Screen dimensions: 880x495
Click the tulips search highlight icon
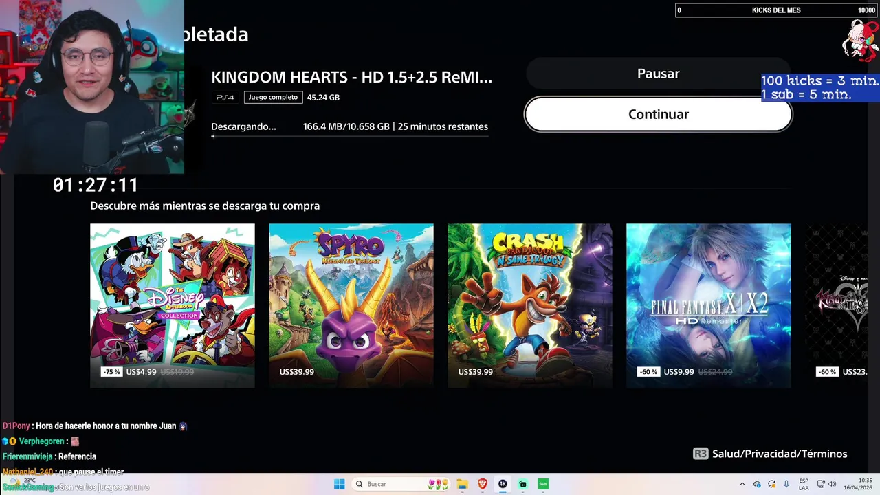pyautogui.click(x=438, y=484)
